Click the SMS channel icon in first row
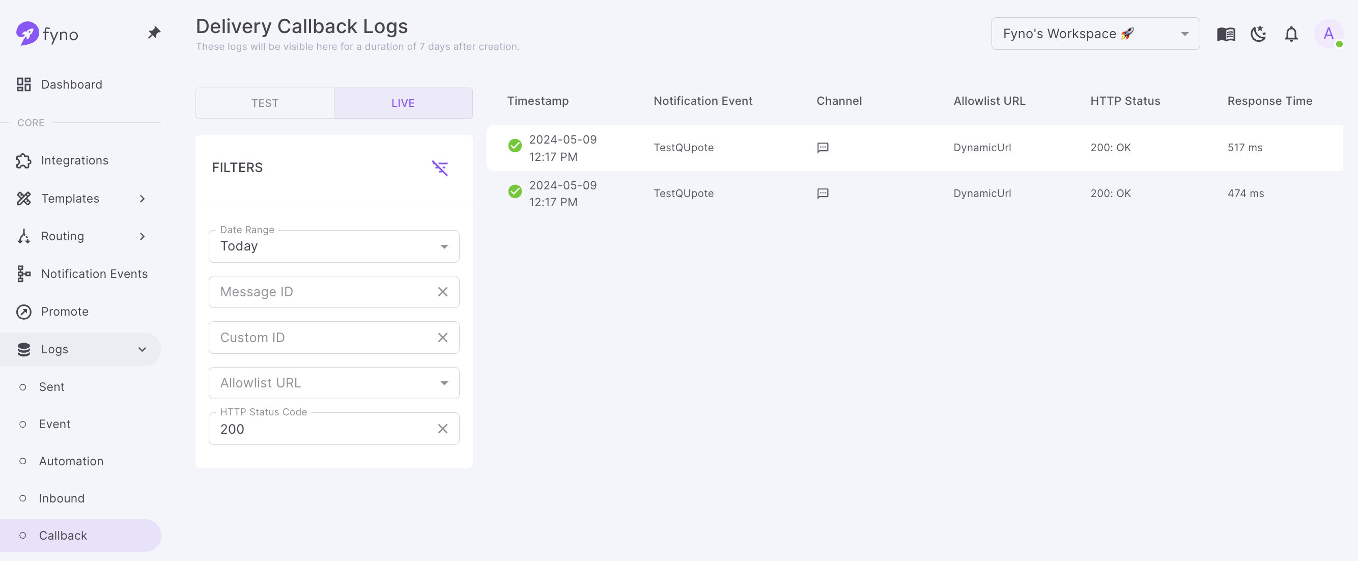This screenshot has width=1358, height=561. point(823,148)
